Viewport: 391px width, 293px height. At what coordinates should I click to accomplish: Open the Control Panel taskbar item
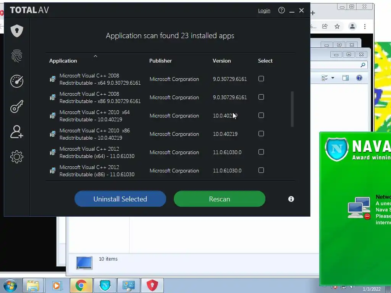coord(129,285)
